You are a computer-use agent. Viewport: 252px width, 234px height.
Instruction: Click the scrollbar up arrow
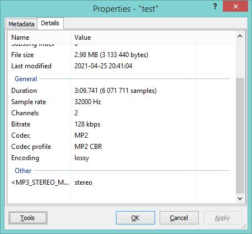coord(240,36)
